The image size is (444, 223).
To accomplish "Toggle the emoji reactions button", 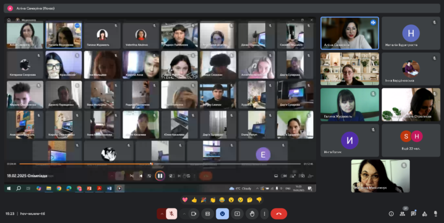I will pos(222,214).
